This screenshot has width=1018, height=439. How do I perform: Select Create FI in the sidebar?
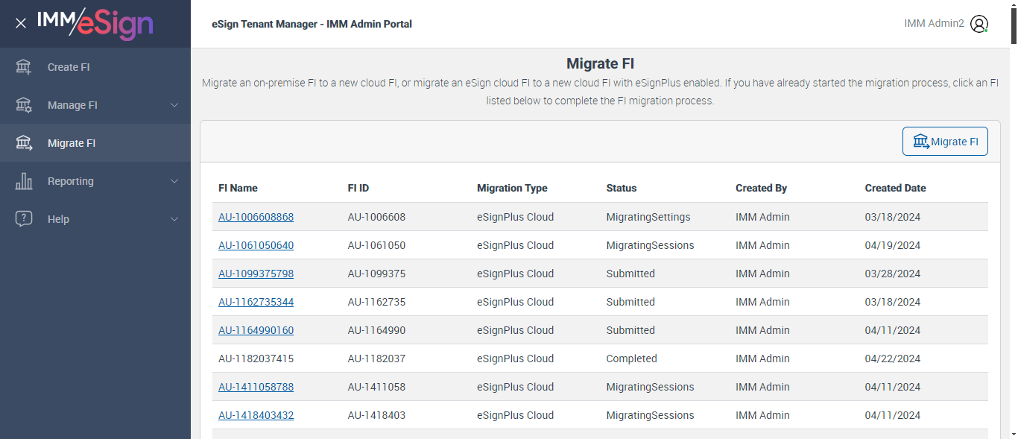click(69, 67)
